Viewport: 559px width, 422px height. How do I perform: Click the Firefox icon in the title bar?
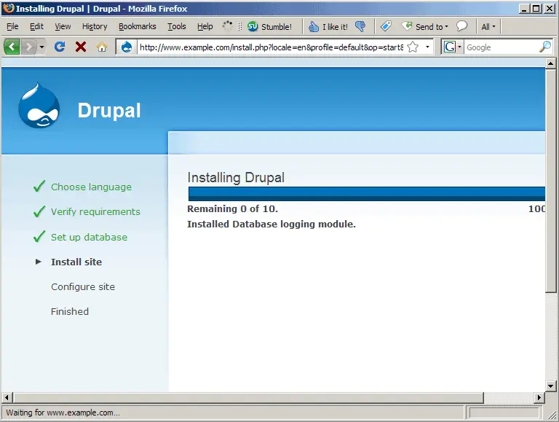click(x=8, y=8)
